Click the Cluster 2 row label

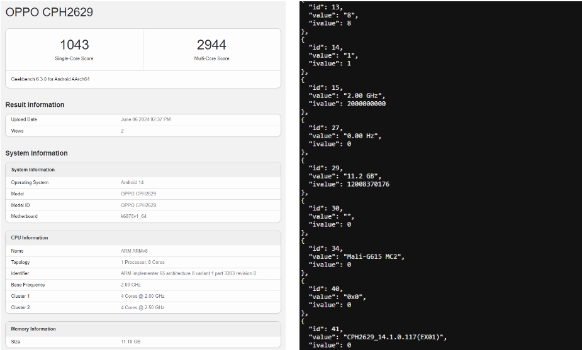click(20, 307)
